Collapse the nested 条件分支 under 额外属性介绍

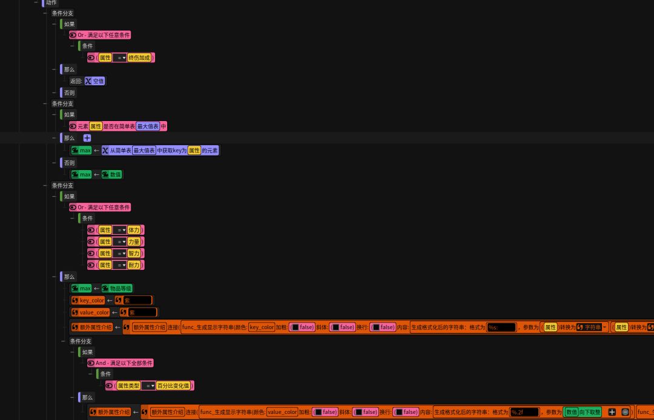(64, 341)
